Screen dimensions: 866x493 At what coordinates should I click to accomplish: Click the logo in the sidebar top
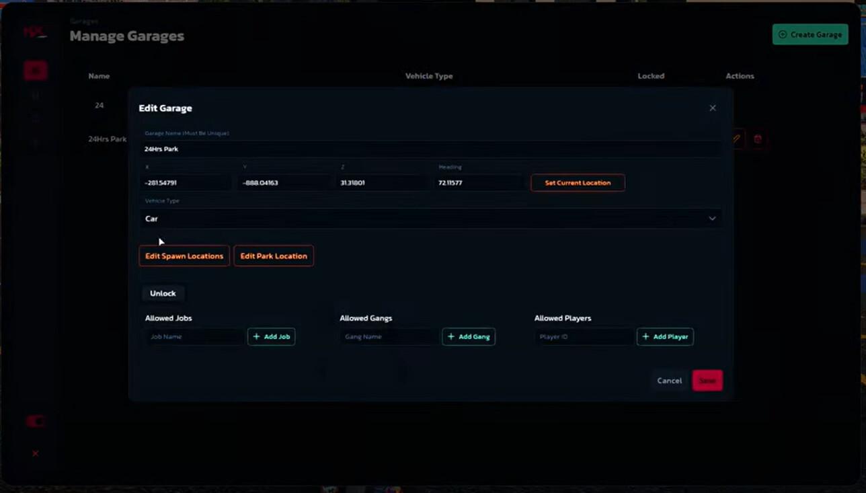pos(35,32)
